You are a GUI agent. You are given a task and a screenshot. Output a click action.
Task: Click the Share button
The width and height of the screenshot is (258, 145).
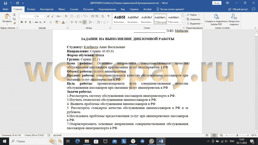point(238,9)
